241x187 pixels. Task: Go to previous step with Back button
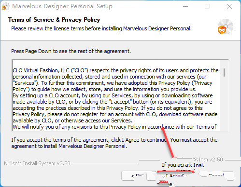134,176
